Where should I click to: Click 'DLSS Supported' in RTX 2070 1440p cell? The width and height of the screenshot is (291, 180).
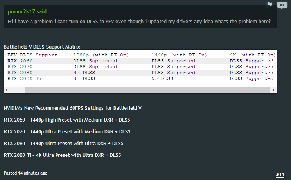(173, 67)
